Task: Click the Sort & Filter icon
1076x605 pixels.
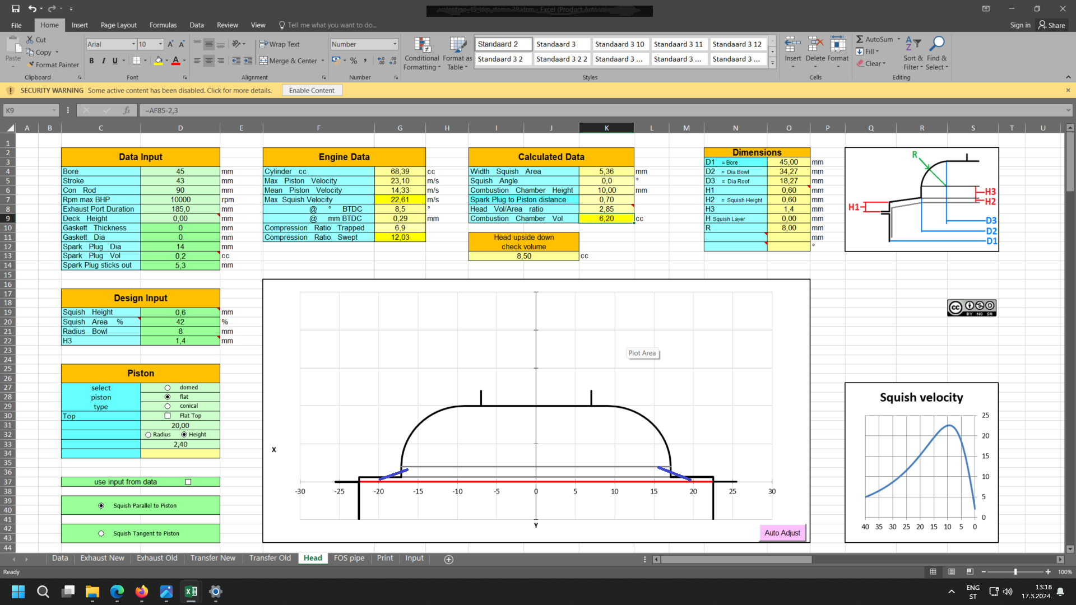Action: pos(912,44)
